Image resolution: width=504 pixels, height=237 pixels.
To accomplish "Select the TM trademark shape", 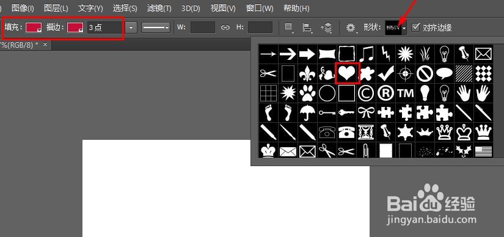I will pyautogui.click(x=406, y=93).
